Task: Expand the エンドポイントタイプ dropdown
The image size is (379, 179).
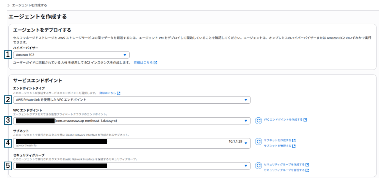Action: click(x=132, y=100)
